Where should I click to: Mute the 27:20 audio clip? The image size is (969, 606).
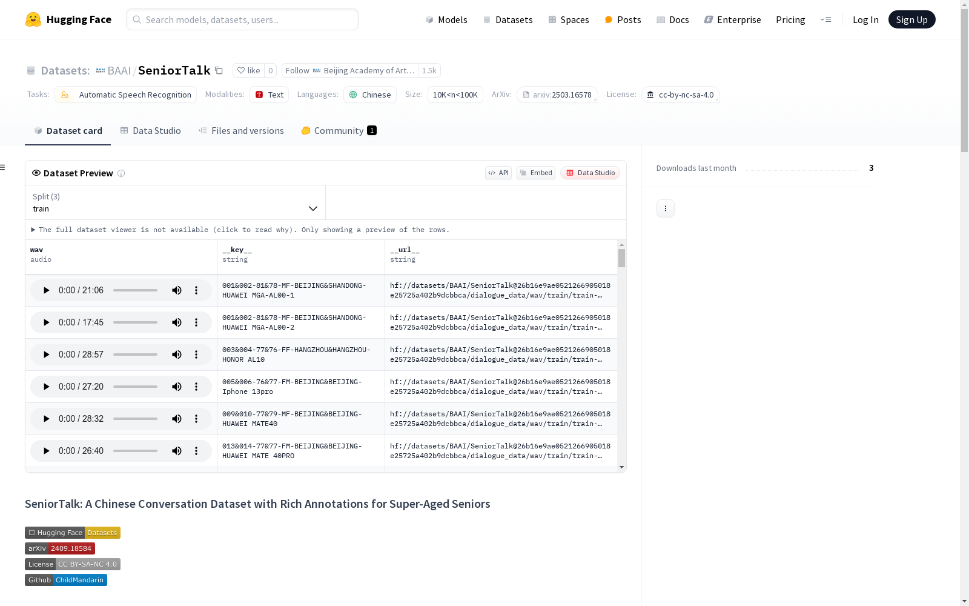click(177, 387)
